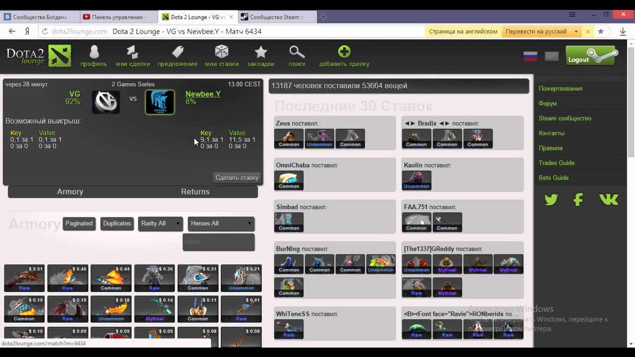Click Kaolin's Uncommon bet item

(417, 180)
